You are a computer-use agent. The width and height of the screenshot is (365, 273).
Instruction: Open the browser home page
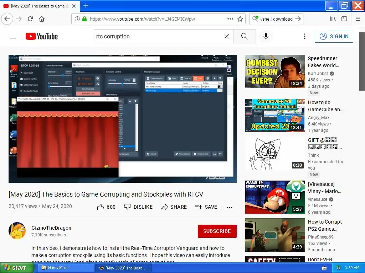[x=42, y=19]
